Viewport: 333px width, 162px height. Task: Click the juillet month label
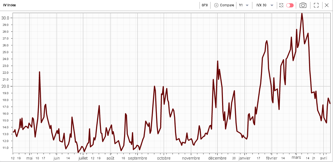83,158
